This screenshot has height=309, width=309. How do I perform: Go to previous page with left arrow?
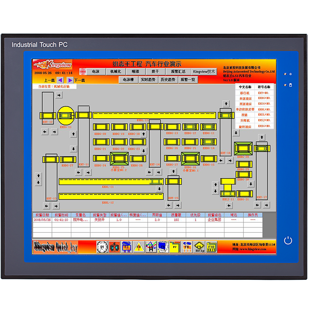point(60,80)
